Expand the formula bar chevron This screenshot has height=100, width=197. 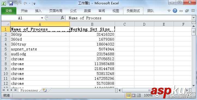point(194,18)
